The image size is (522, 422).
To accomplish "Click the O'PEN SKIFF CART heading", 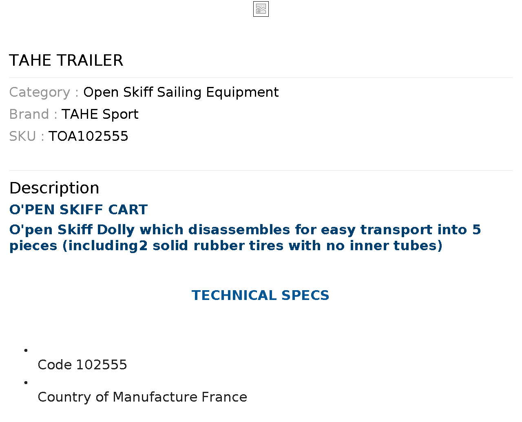I will pos(78,210).
